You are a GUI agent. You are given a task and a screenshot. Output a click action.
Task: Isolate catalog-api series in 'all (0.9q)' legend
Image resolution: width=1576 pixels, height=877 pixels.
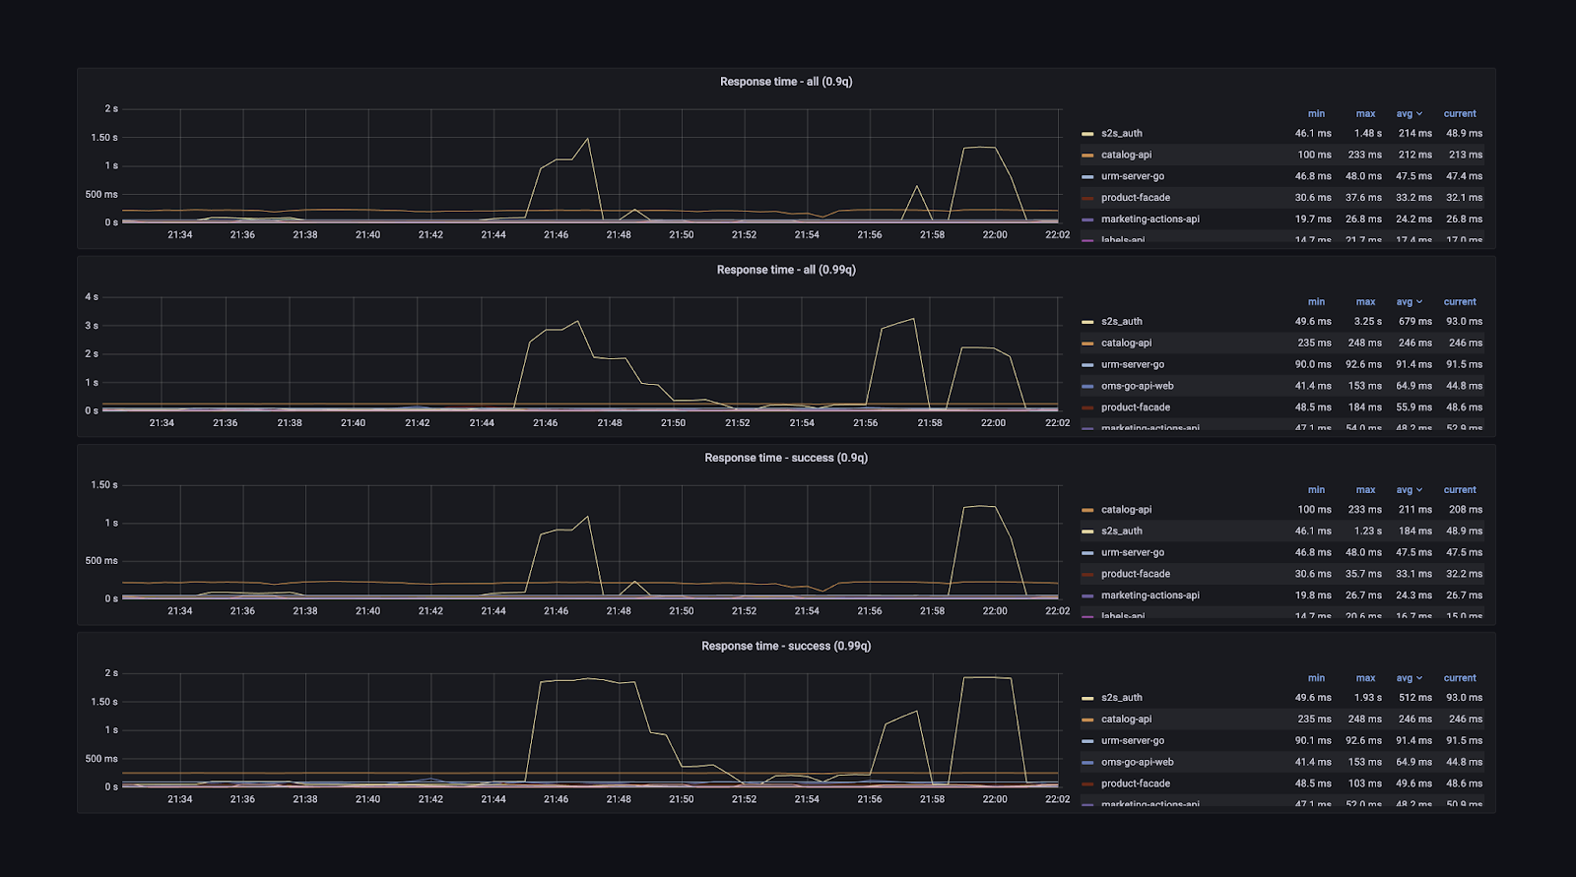point(1126,155)
